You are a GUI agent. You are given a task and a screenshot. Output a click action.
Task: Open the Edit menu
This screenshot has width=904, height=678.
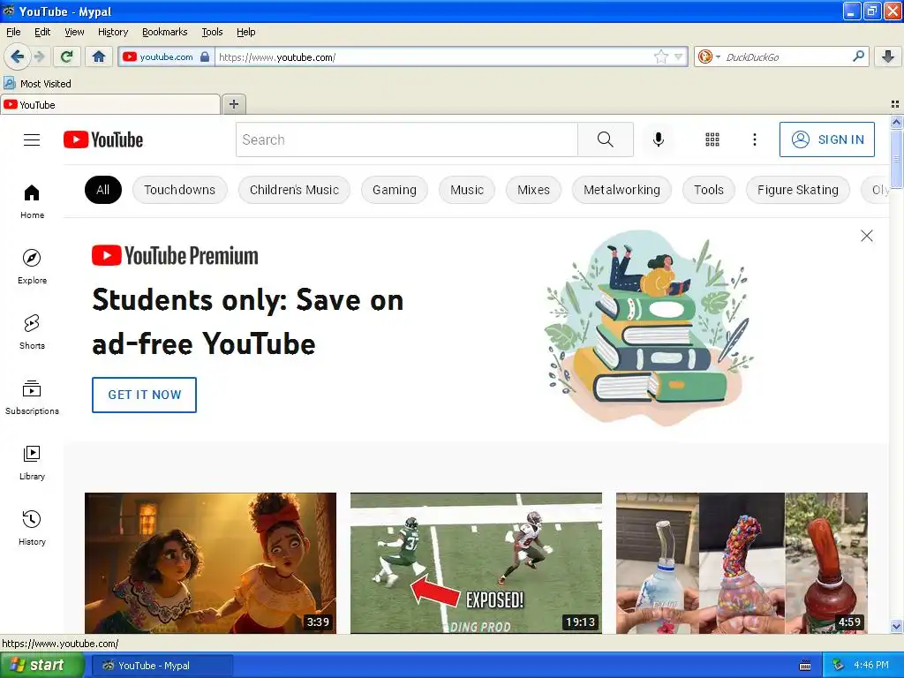(x=42, y=32)
